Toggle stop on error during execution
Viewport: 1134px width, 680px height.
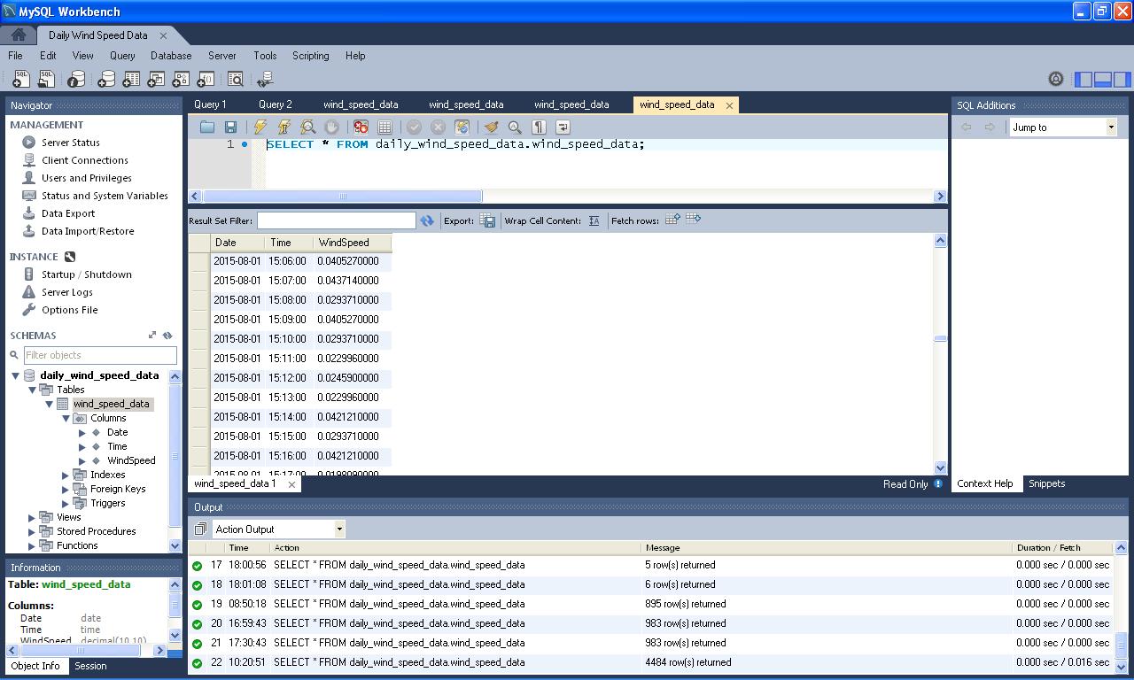(361, 127)
